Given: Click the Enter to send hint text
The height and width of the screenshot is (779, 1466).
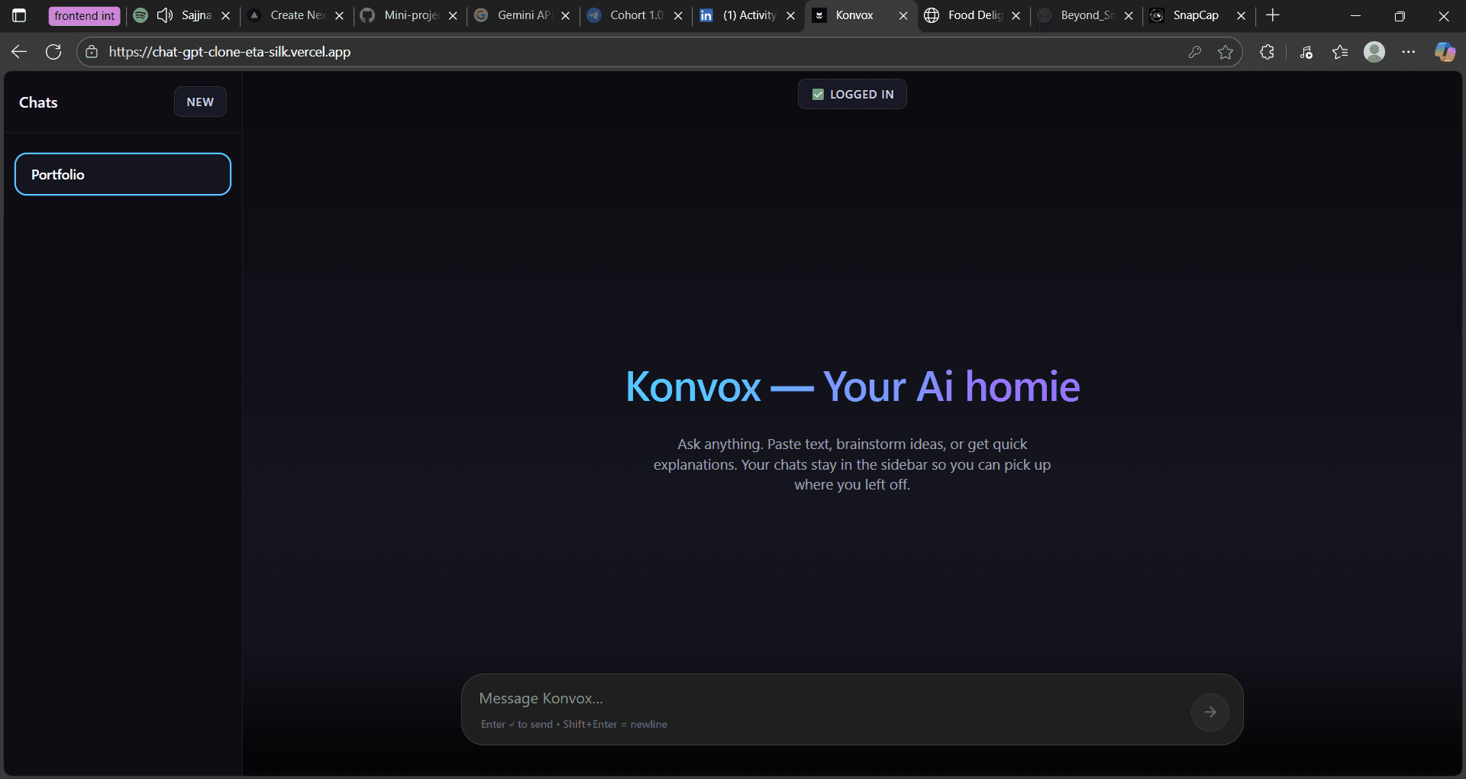Looking at the screenshot, I should point(574,724).
